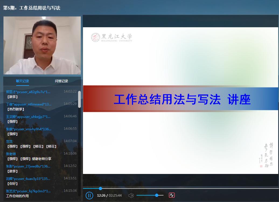
Task: Pause the lecture video playback
Action: [89, 195]
